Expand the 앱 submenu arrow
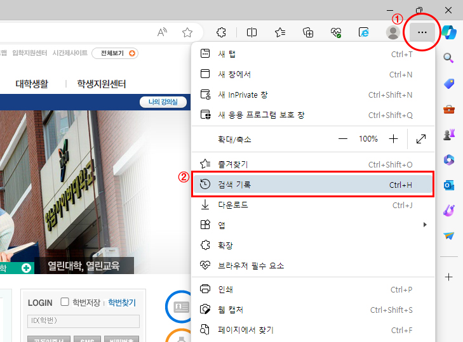This screenshot has height=342, width=463. click(x=425, y=225)
